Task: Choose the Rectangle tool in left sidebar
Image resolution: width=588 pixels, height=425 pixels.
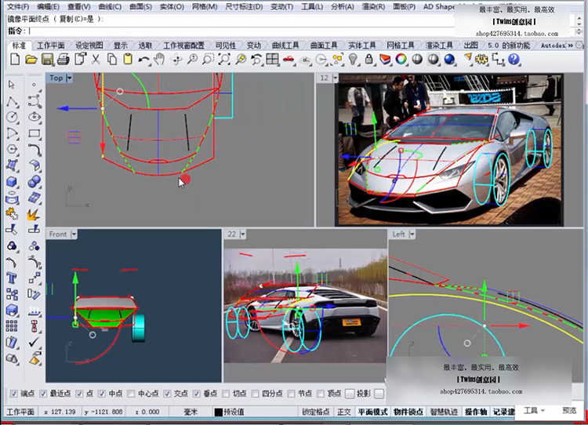Action: click(34, 133)
